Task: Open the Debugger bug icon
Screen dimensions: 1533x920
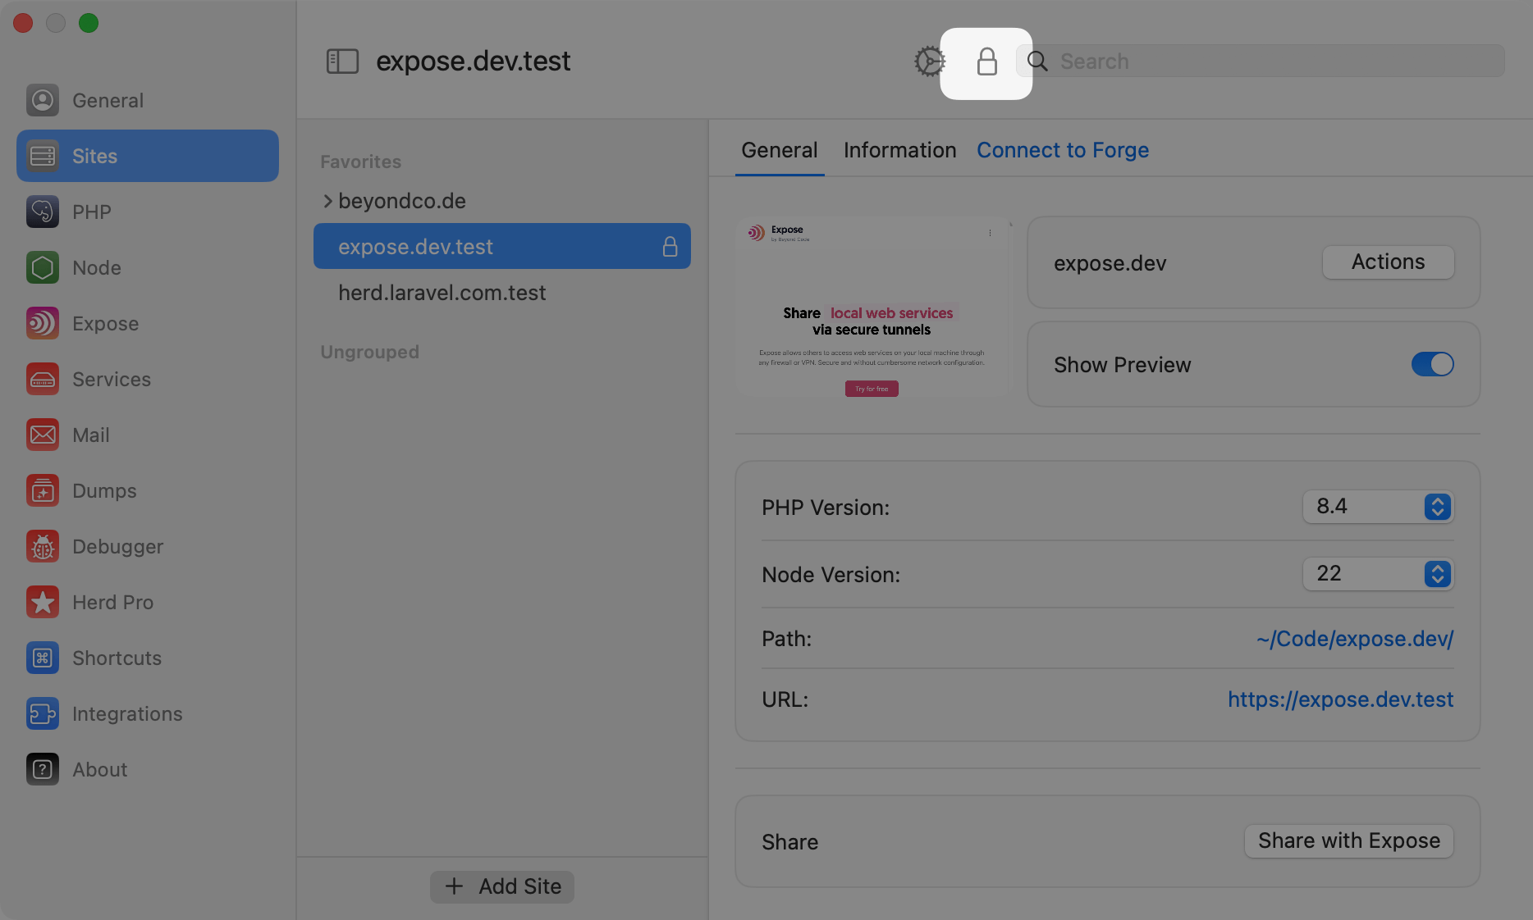Action: coord(43,546)
